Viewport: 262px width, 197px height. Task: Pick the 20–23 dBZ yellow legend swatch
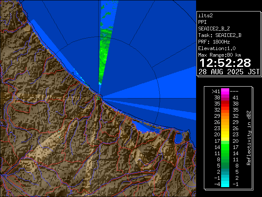pos(225,134)
